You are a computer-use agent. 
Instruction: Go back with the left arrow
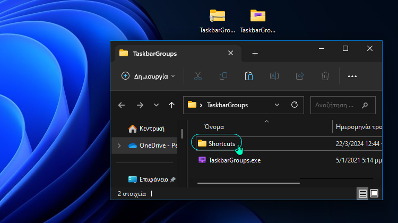click(122, 105)
